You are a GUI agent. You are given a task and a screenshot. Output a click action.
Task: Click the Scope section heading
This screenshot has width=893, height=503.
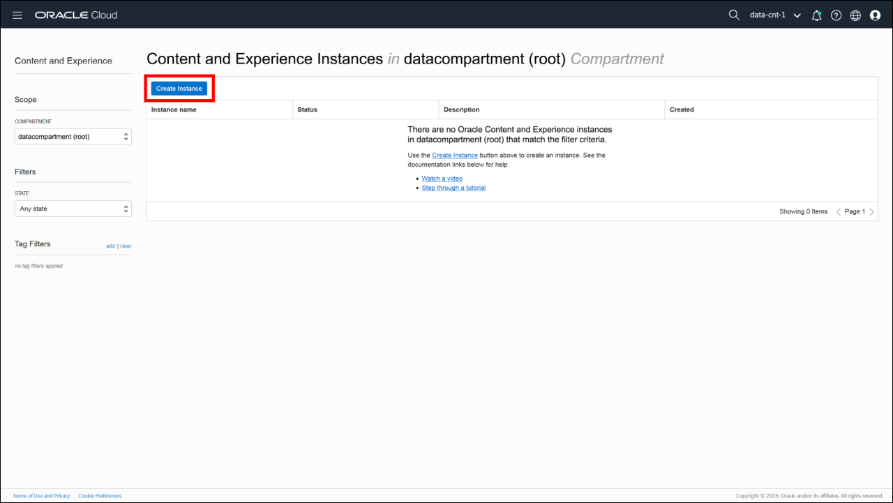[26, 100]
